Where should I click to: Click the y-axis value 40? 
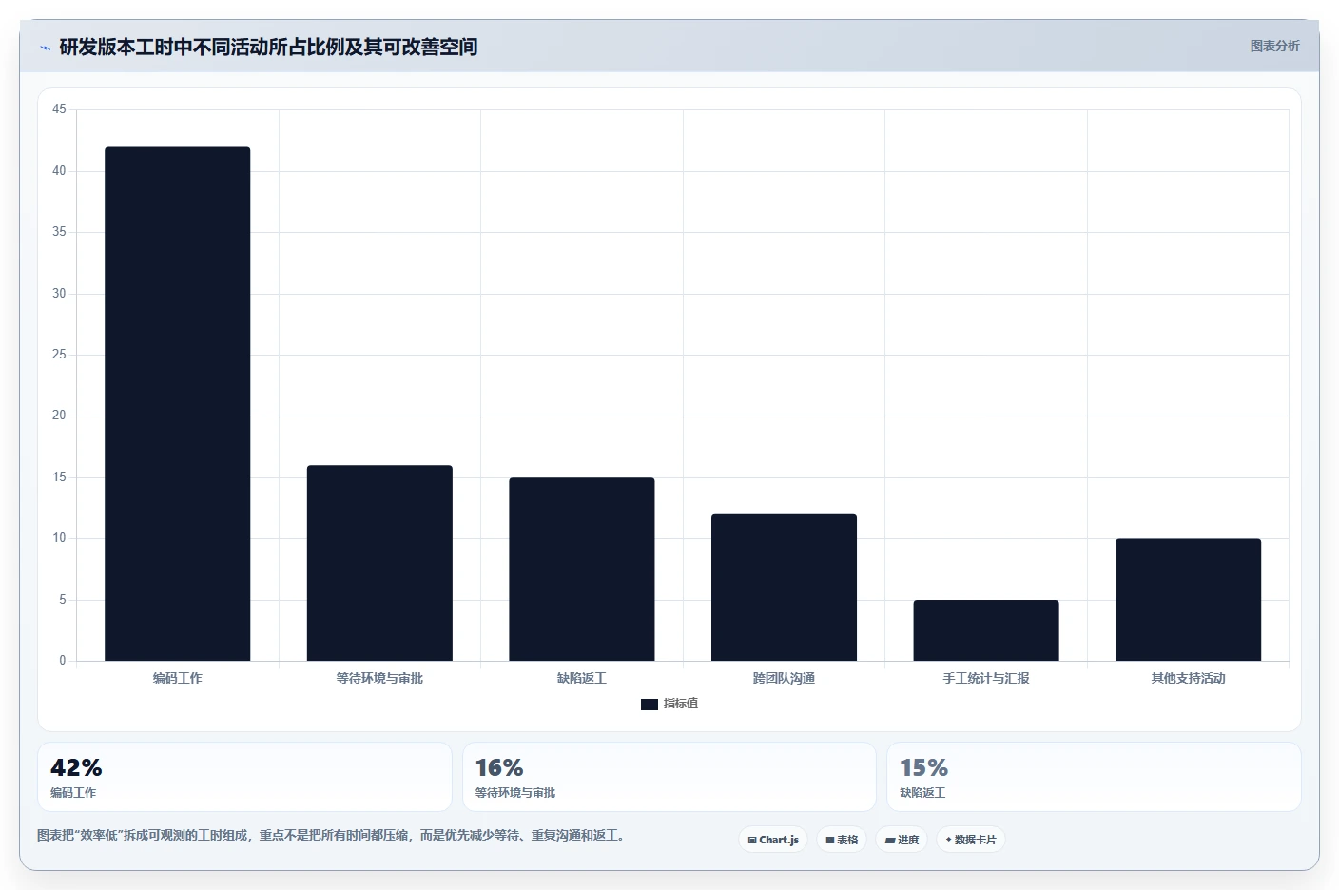point(59,171)
